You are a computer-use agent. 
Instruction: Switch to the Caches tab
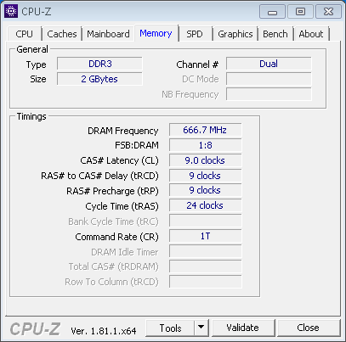coord(62,34)
